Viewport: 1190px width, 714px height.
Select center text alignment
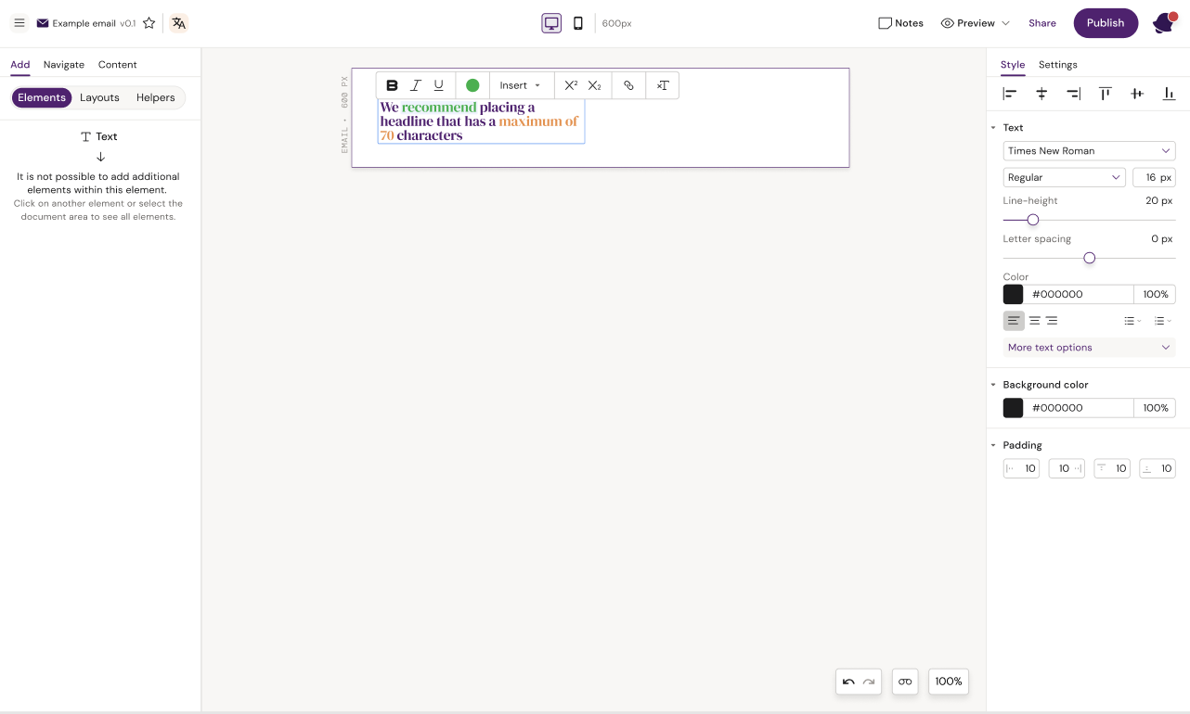[1034, 320]
